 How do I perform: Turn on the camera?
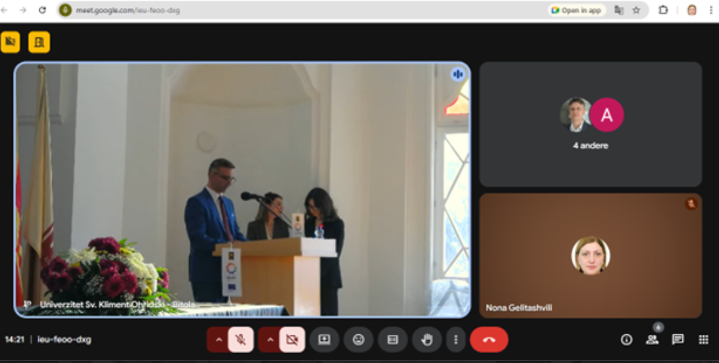click(x=292, y=339)
